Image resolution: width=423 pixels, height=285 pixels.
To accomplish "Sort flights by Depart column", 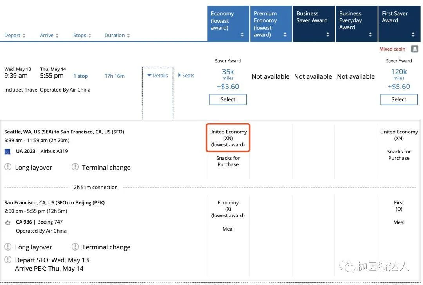I will (15, 35).
